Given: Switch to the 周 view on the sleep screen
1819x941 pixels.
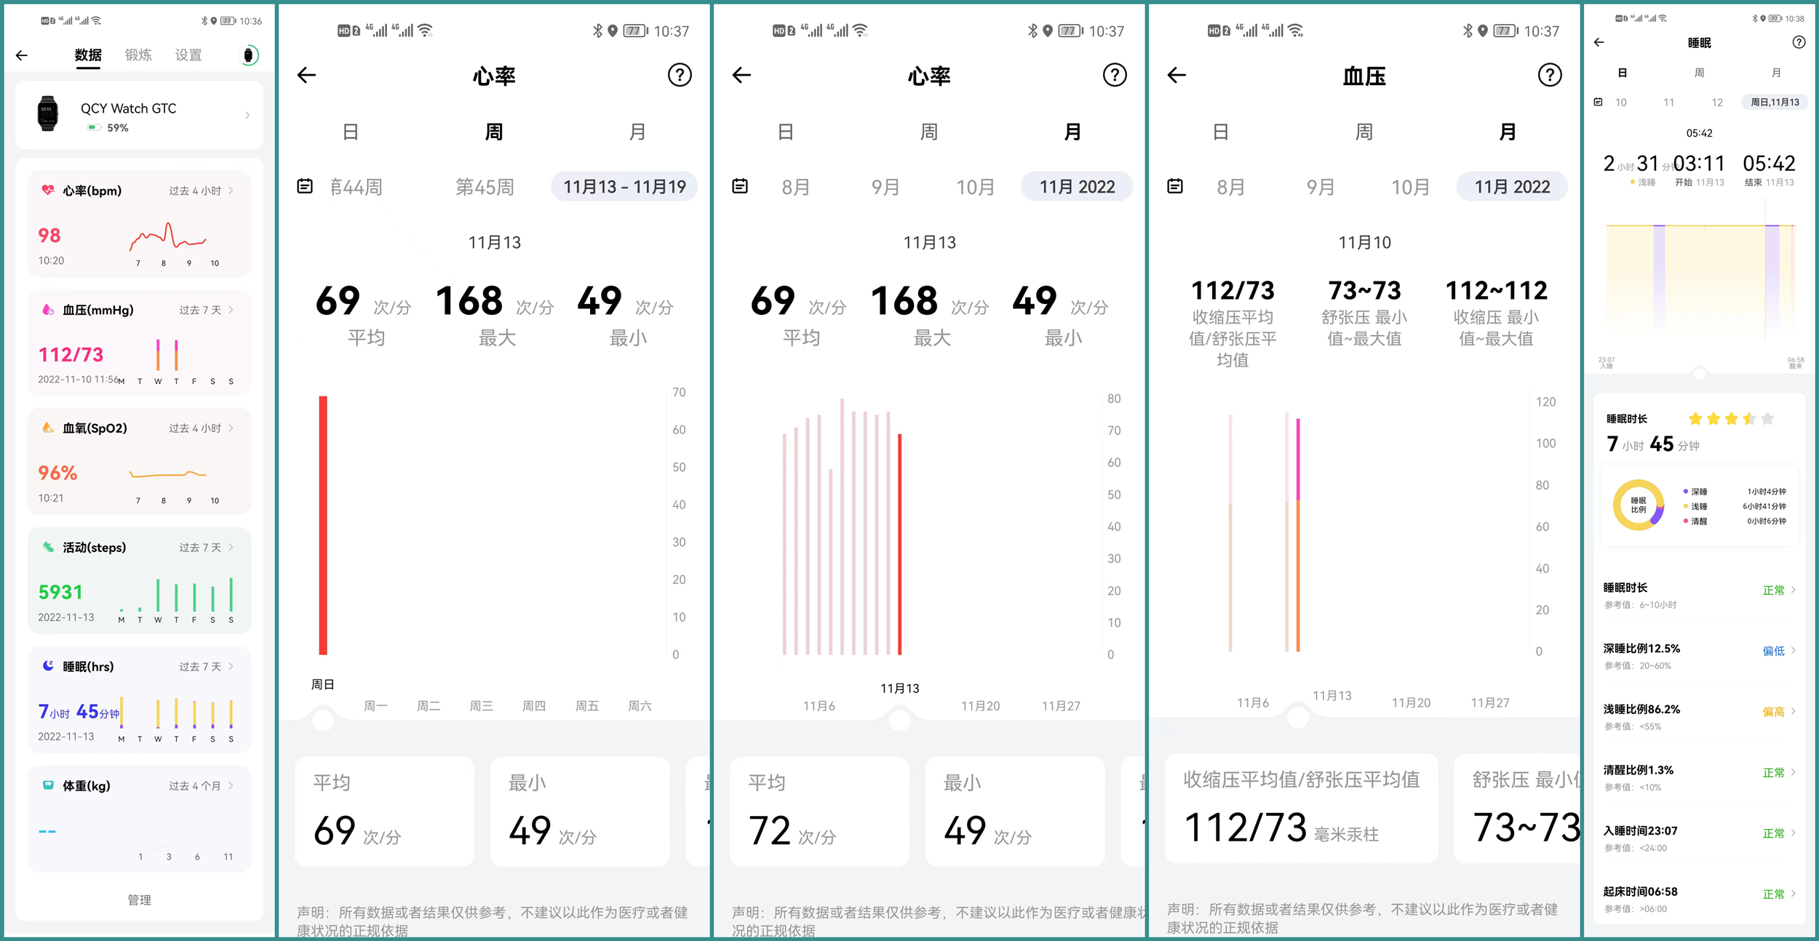Looking at the screenshot, I should (1701, 73).
